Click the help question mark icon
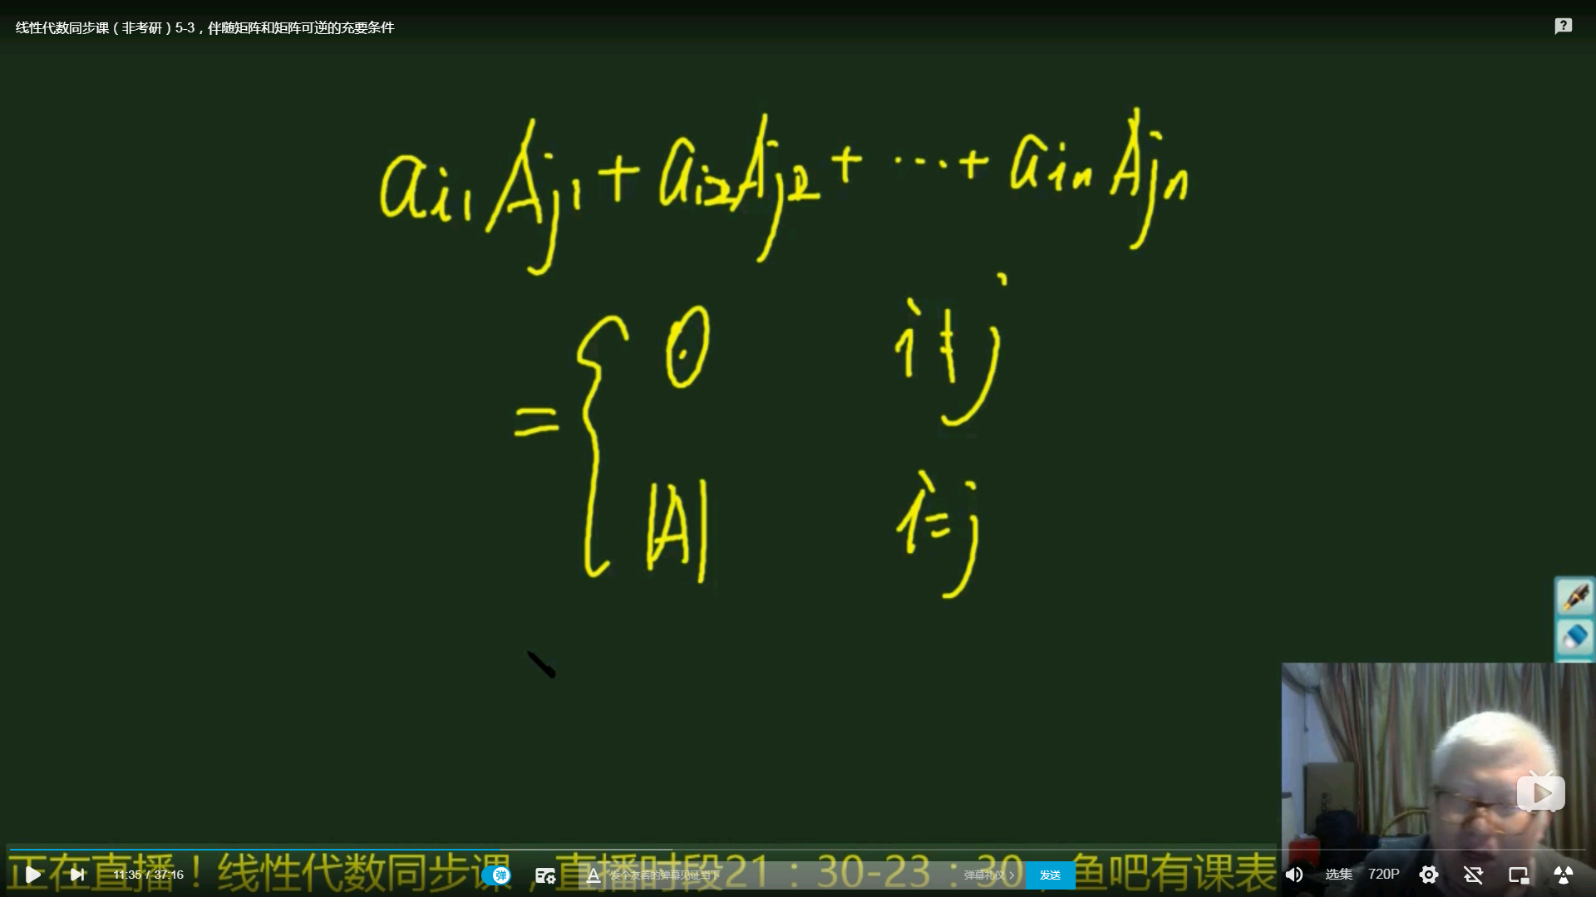1596x897 pixels. coord(1564,27)
